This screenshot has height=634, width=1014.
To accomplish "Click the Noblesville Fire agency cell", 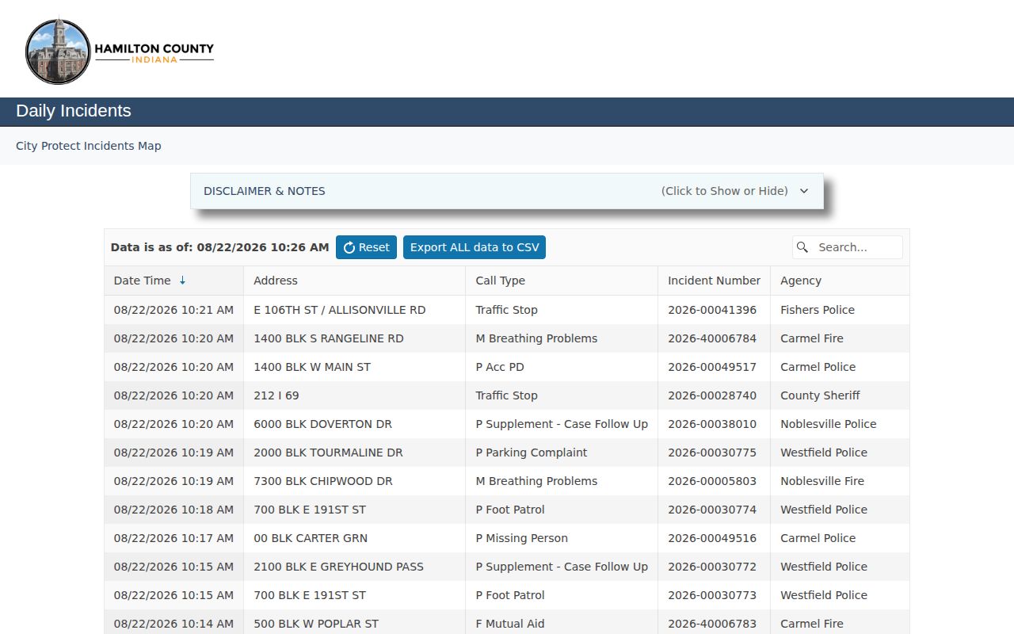I will [x=840, y=481].
